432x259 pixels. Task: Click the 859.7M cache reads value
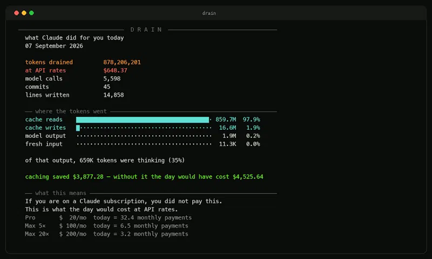click(x=226, y=119)
